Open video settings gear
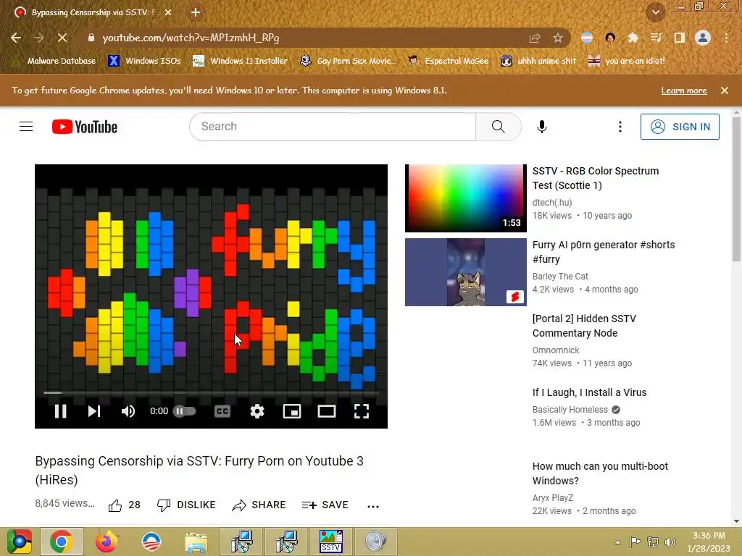The height and width of the screenshot is (556, 742). [257, 411]
